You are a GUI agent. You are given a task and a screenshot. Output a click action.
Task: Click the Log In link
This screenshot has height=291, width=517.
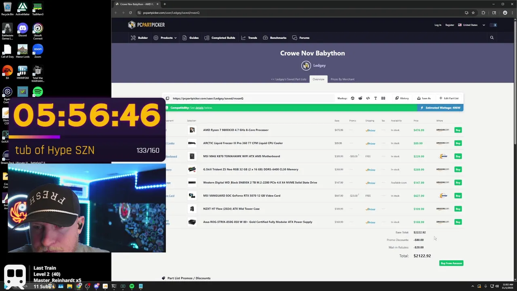tap(438, 25)
